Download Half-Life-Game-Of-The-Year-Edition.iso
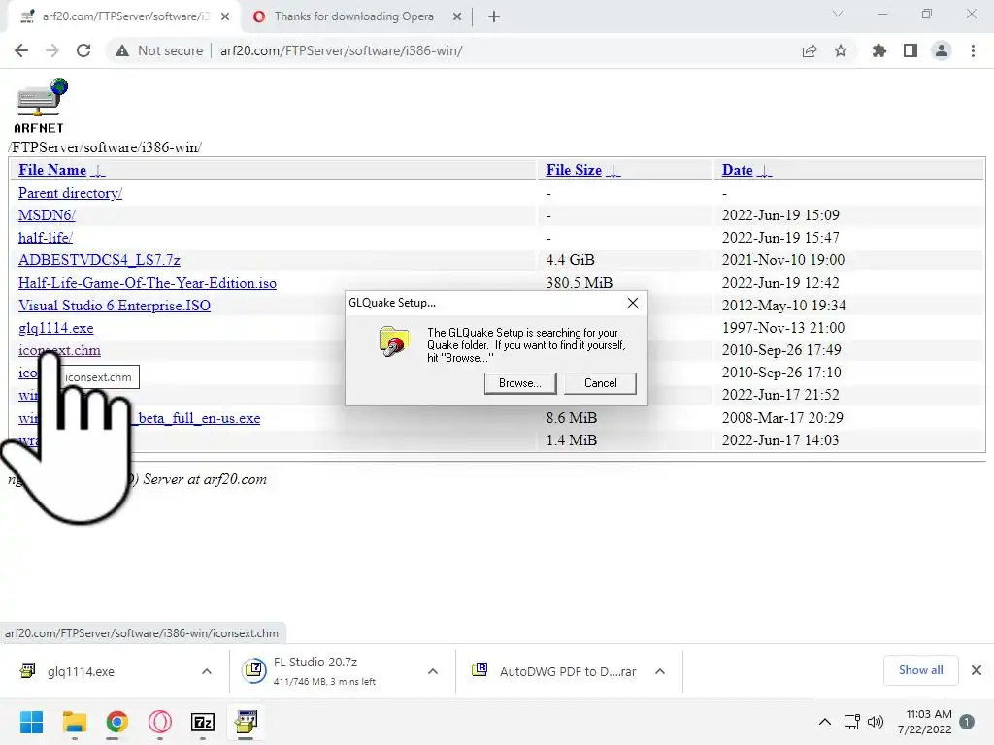The width and height of the screenshot is (994, 745). coord(148,283)
